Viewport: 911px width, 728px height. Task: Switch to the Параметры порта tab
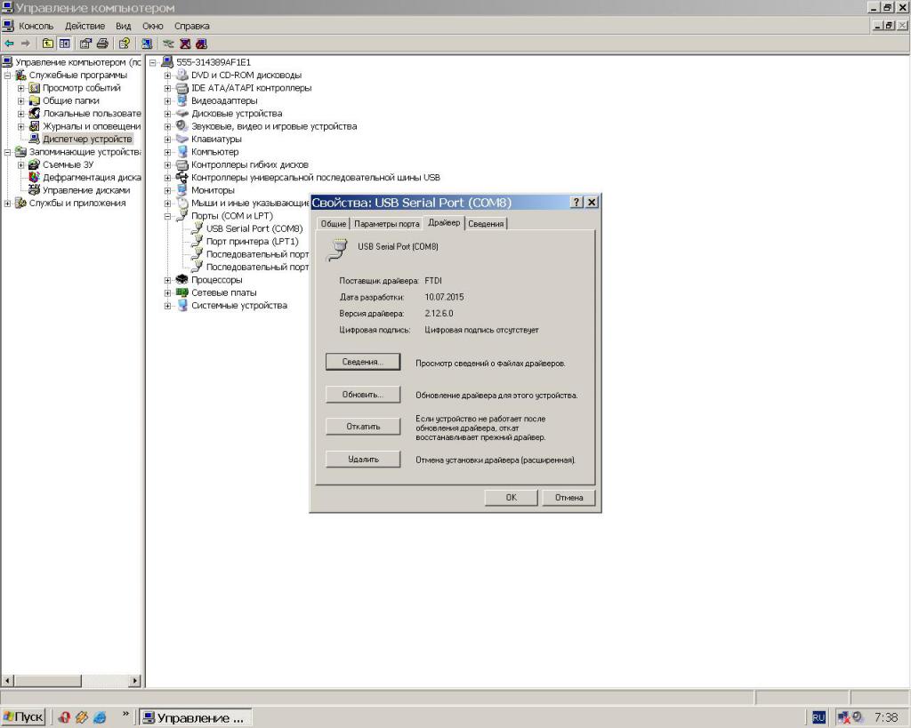tap(386, 224)
